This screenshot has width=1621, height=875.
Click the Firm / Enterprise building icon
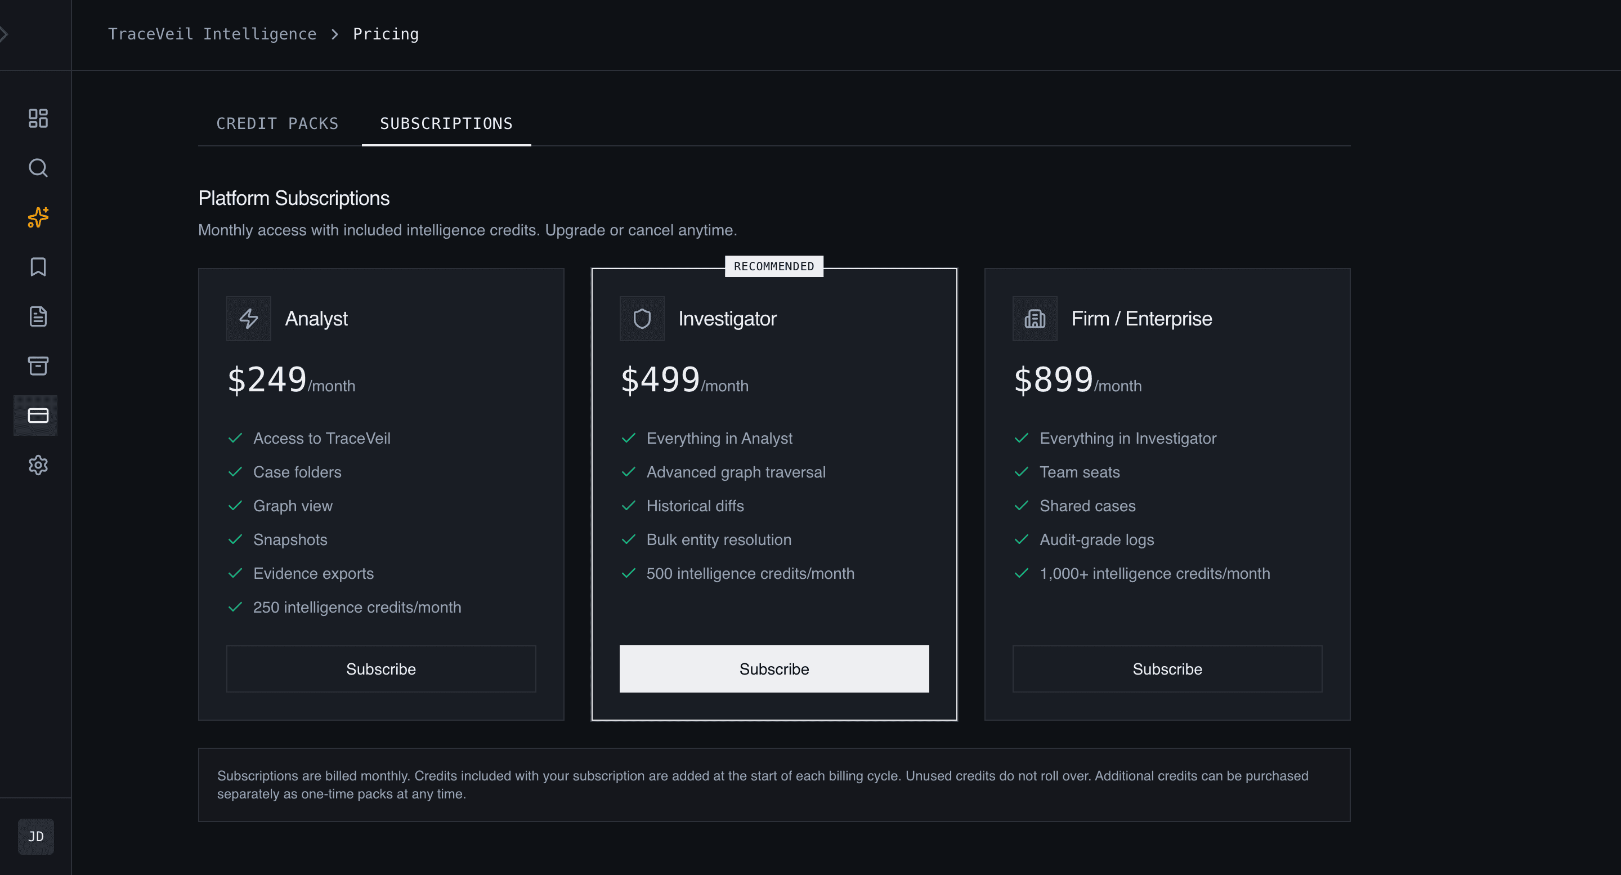click(1034, 318)
